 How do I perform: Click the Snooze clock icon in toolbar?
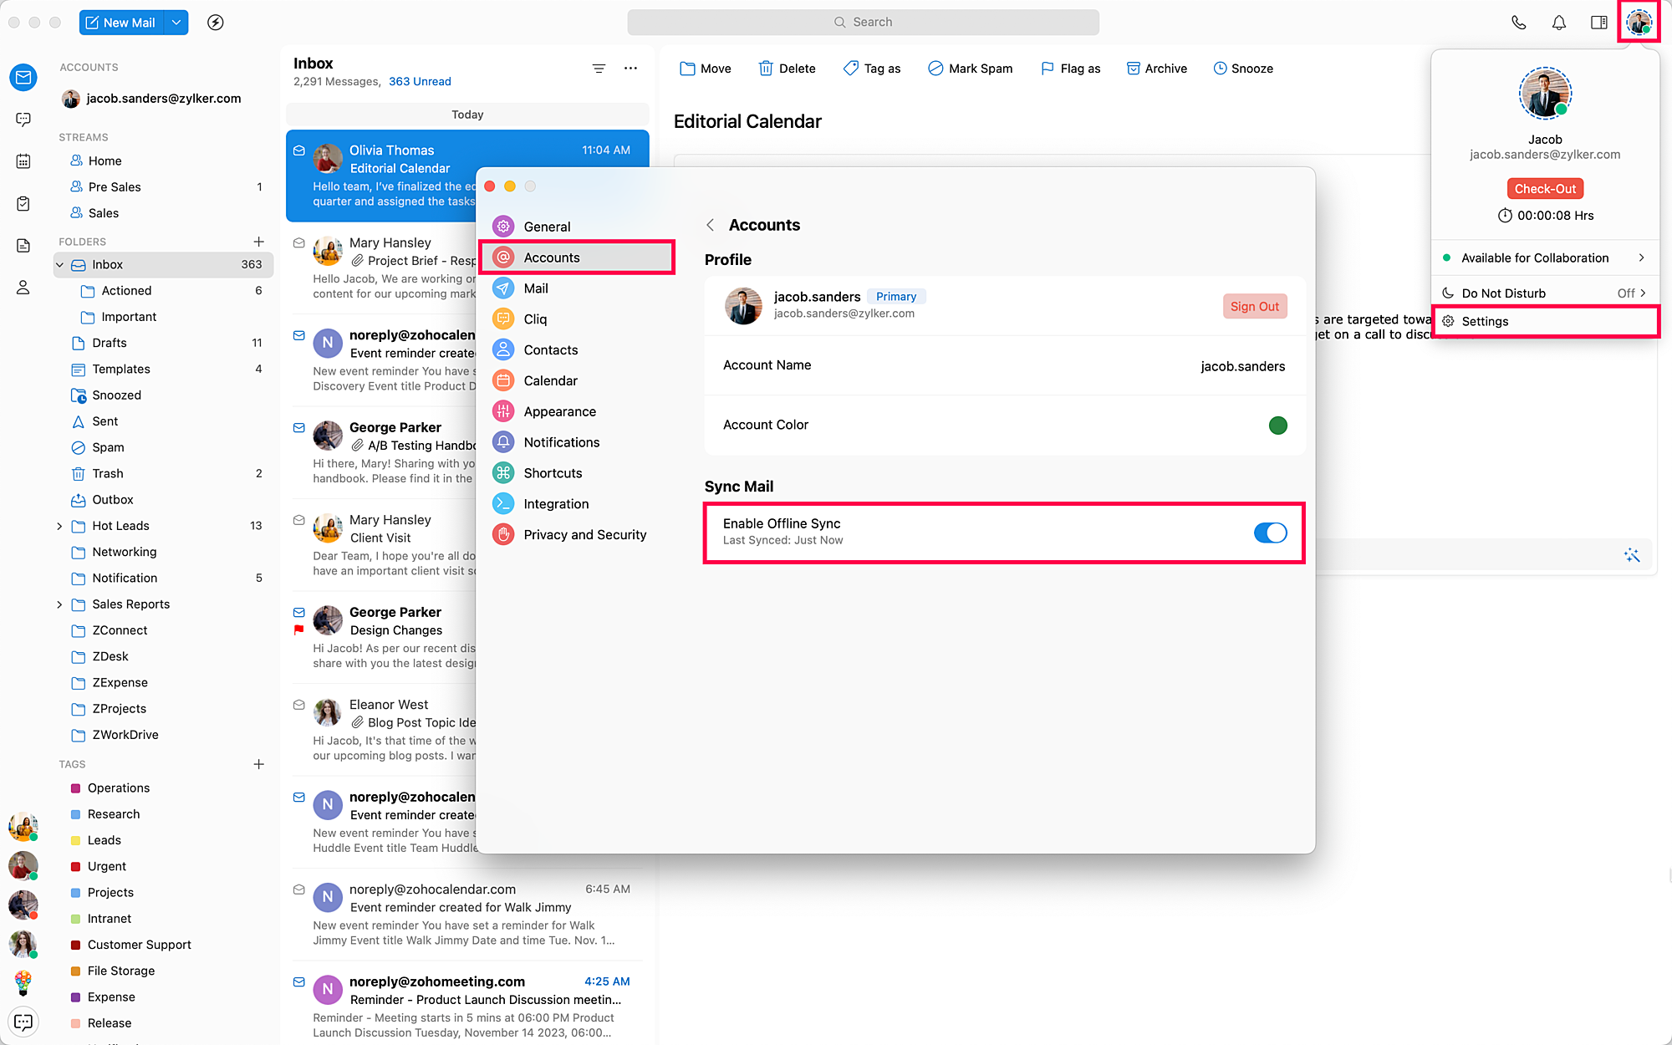tap(1220, 69)
